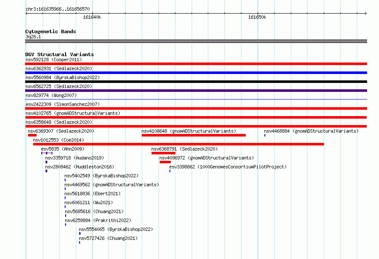Click the DGV Structural Variants track title

pyautogui.click(x=60, y=54)
